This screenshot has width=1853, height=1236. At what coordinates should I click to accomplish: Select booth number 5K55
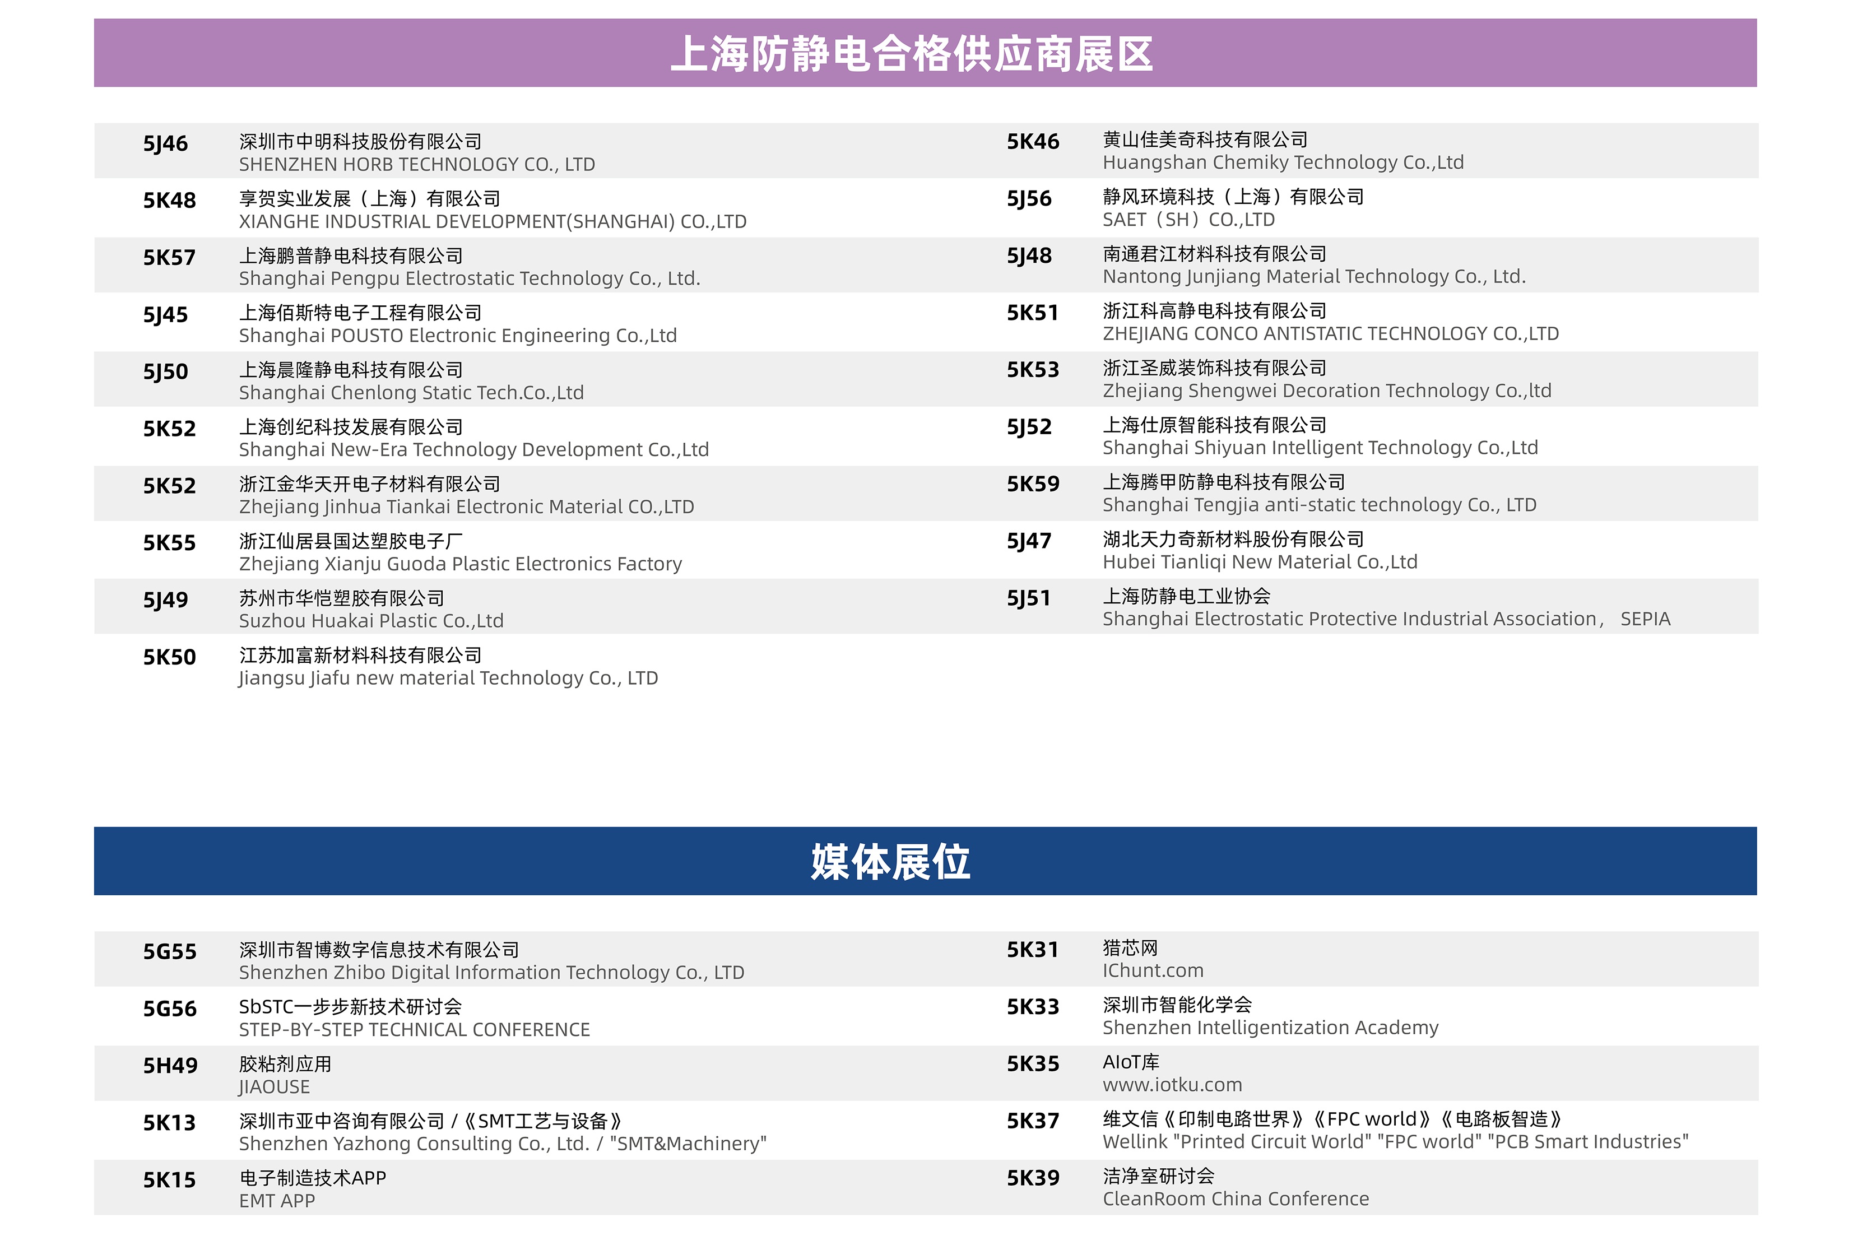[169, 543]
